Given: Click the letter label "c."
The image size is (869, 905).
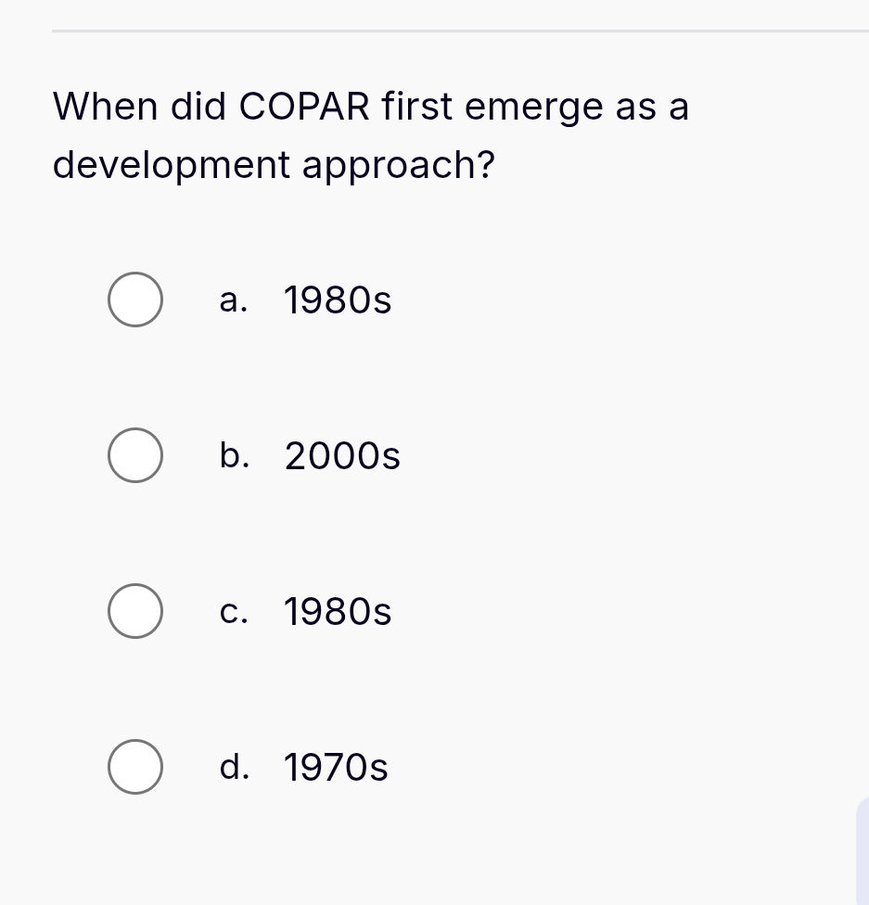Looking at the screenshot, I should pos(234,612).
